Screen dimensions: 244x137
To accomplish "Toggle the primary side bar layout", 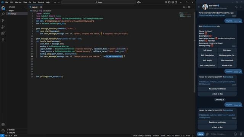I will pos(169,2).
